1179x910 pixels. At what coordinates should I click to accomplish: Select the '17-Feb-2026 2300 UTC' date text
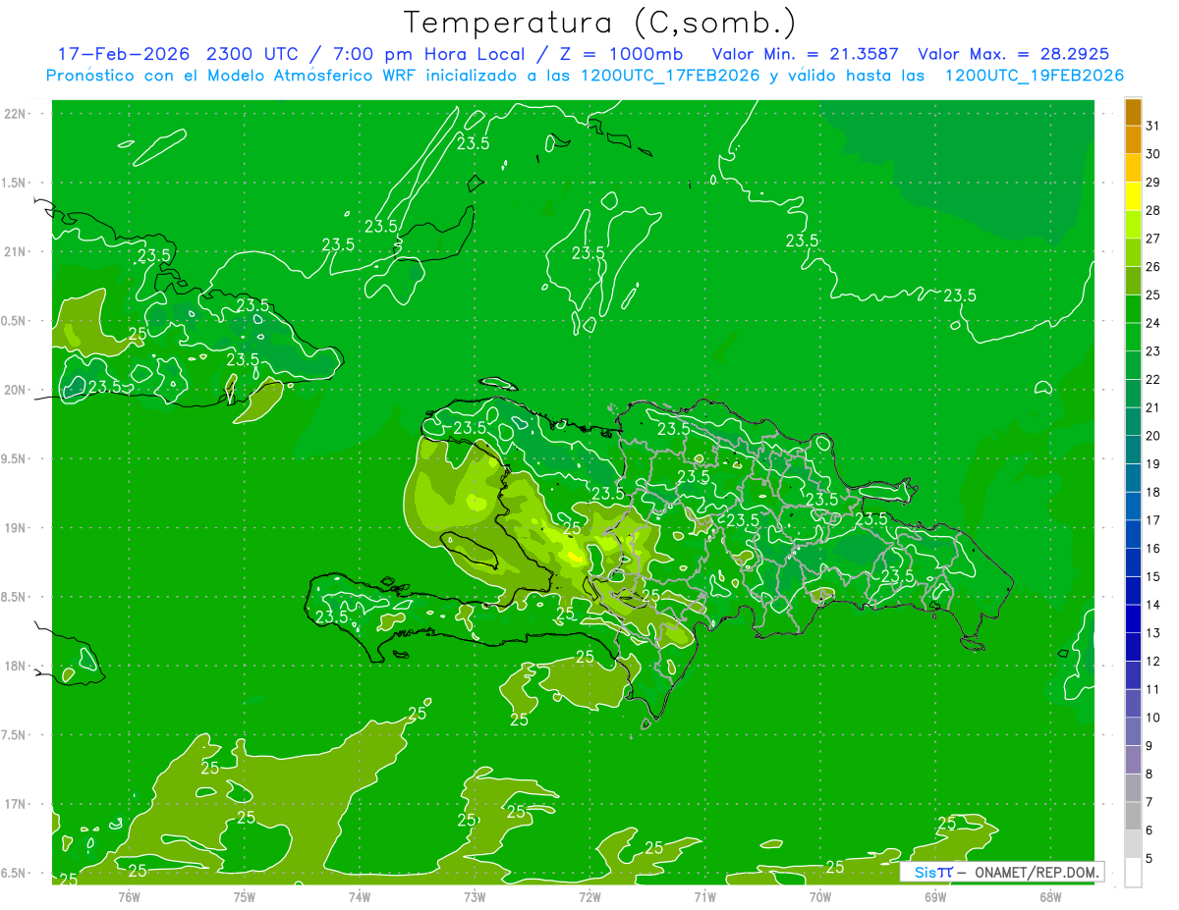coord(177,54)
